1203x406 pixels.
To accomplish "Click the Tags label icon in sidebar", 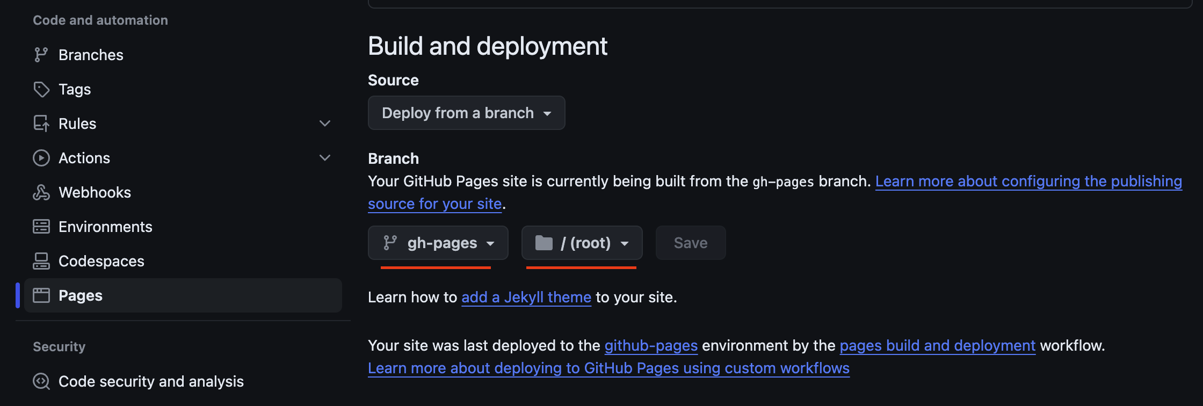I will pyautogui.click(x=41, y=89).
